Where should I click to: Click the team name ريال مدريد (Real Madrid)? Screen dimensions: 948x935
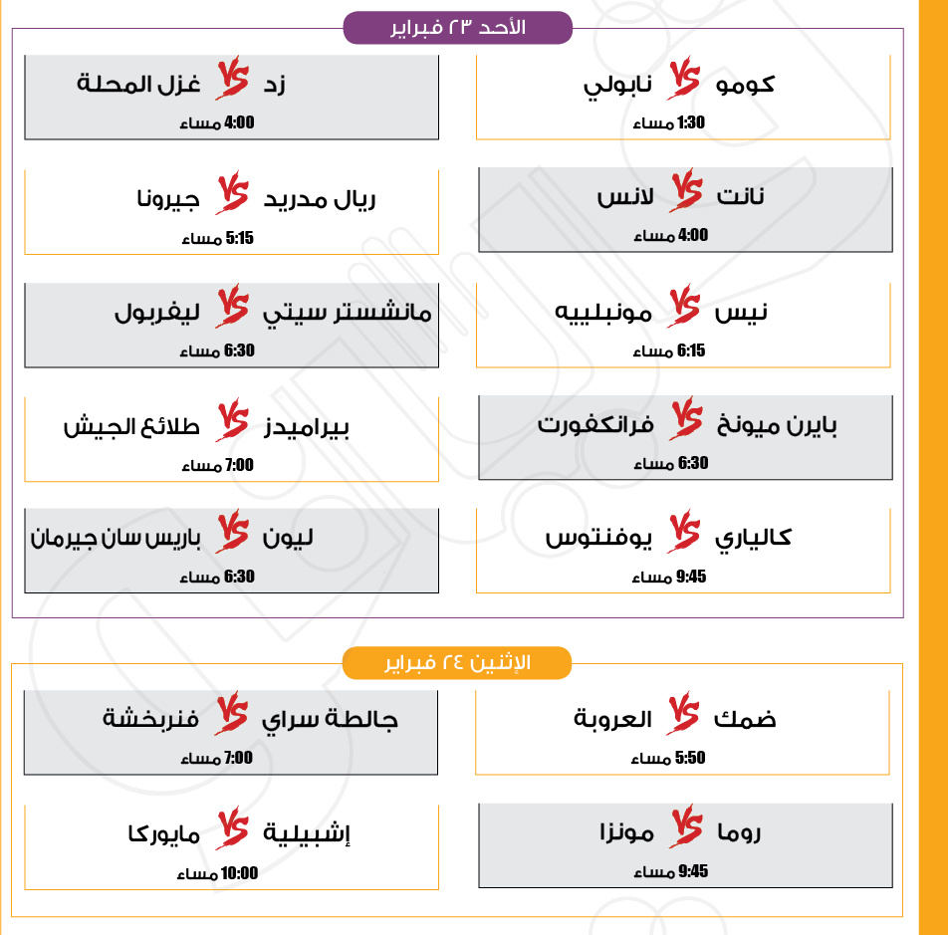pyautogui.click(x=320, y=198)
